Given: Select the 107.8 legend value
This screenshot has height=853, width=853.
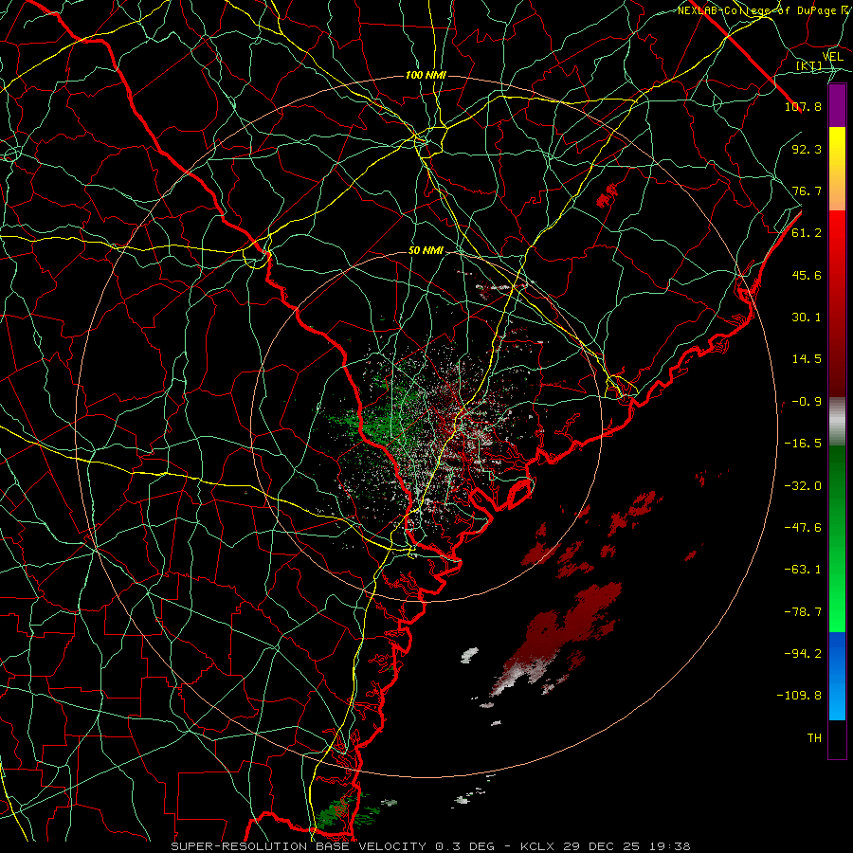Looking at the screenshot, I should [x=803, y=106].
